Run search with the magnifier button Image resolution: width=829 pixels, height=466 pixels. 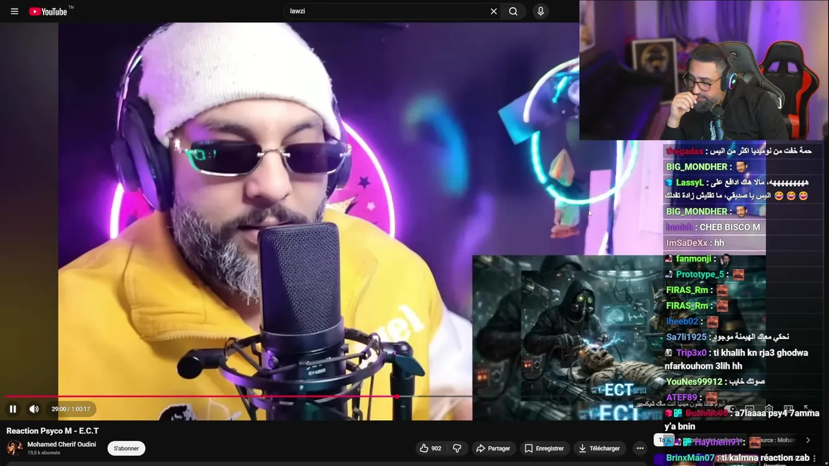(x=513, y=11)
